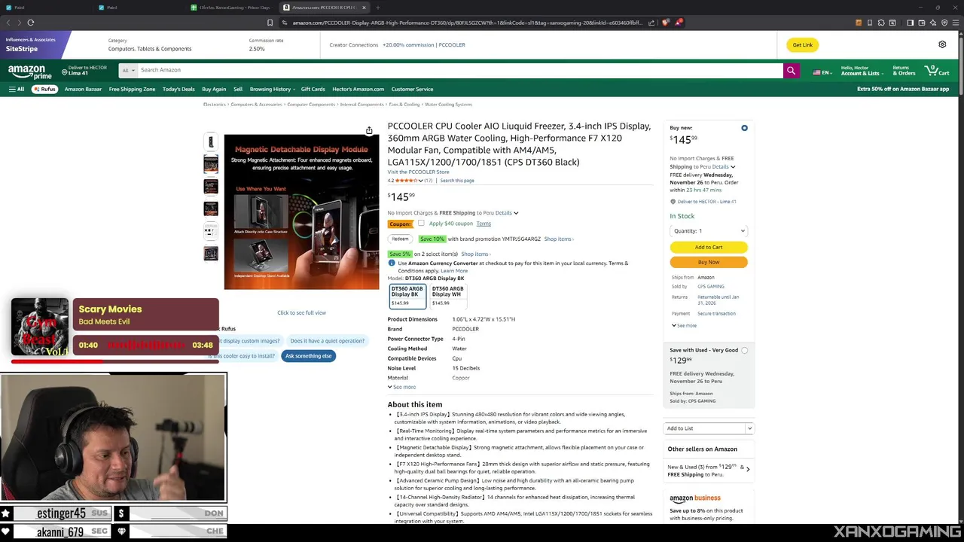Click the site info icon left of the URL
Viewport: 964px width, 542px height.
tap(285, 23)
